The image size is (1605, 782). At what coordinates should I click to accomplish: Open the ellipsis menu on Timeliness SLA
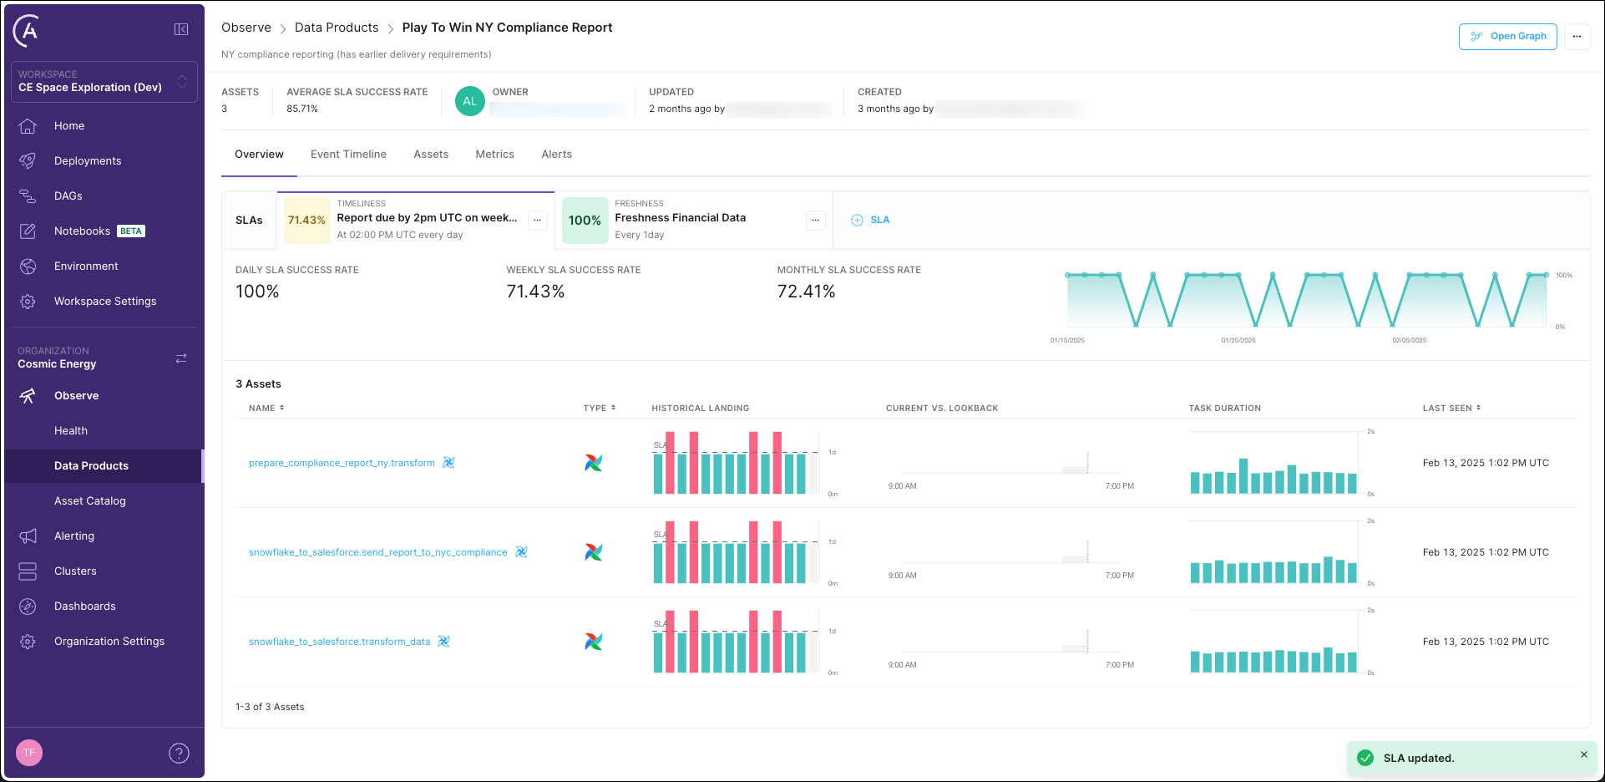(538, 221)
